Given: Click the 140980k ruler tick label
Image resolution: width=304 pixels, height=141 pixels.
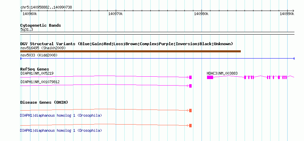Looking at the screenshot, I should tap(201, 14).
